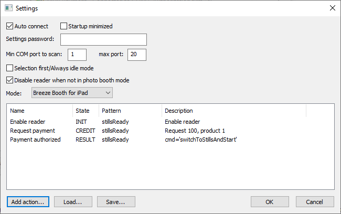
Task: Select the Request payment action row
Action: (x=31, y=131)
